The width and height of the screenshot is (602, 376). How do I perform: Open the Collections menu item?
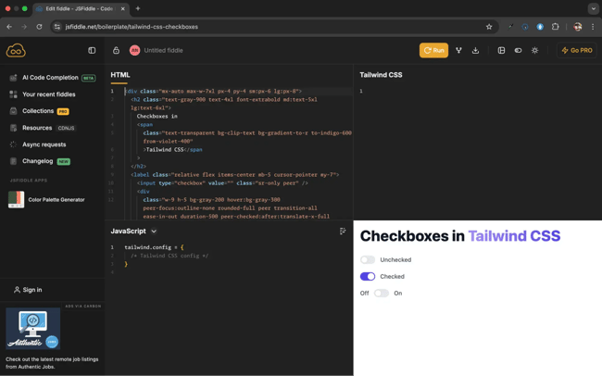(x=38, y=111)
